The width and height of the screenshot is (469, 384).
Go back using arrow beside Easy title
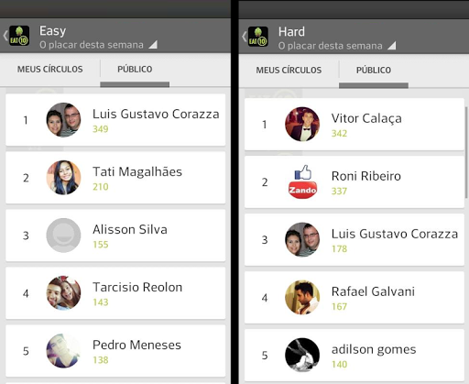click(x=5, y=36)
